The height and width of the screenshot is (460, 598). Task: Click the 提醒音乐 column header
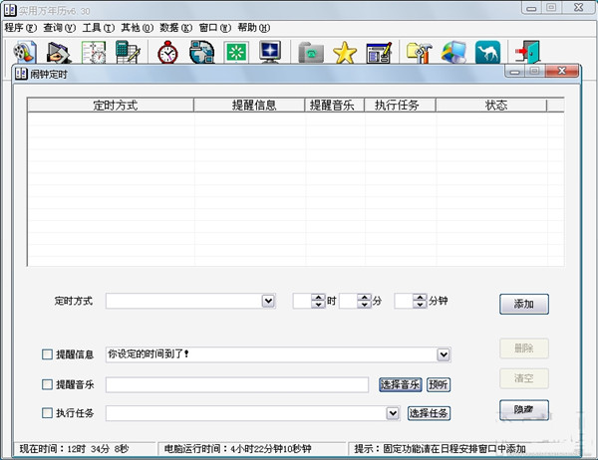click(335, 106)
